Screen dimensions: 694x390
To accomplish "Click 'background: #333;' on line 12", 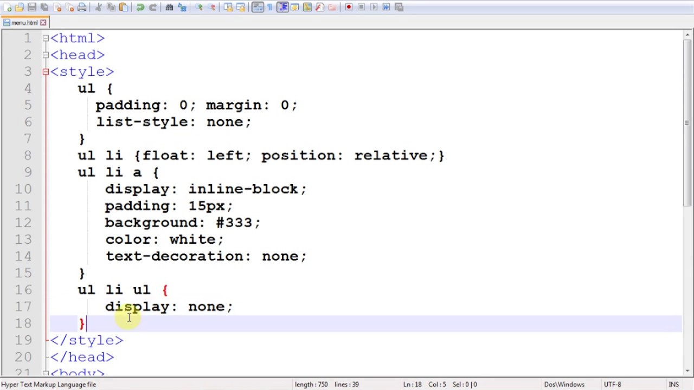I will click(183, 223).
